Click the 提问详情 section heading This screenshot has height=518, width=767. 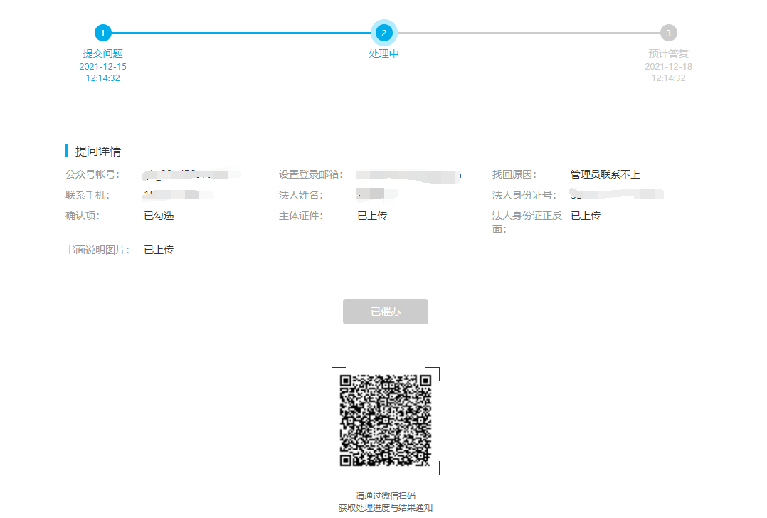pos(98,151)
